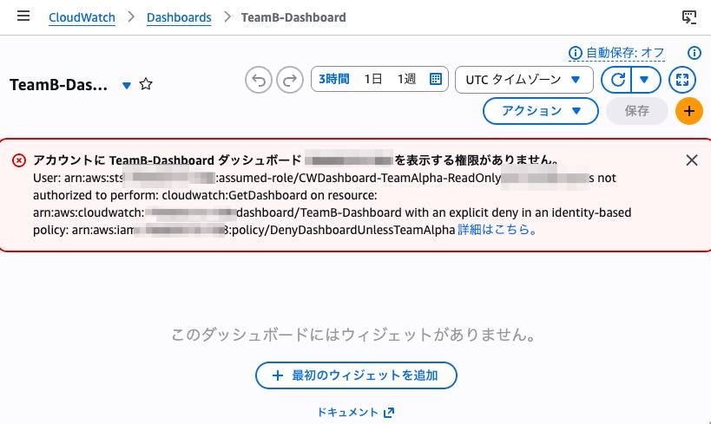Select the 1週 time range
Image resolution: width=711 pixels, height=424 pixels.
[406, 79]
